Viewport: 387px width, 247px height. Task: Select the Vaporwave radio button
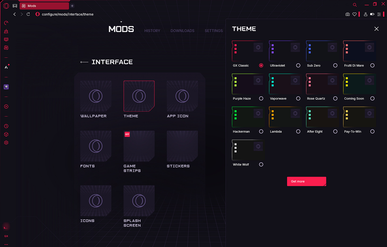point(298,98)
